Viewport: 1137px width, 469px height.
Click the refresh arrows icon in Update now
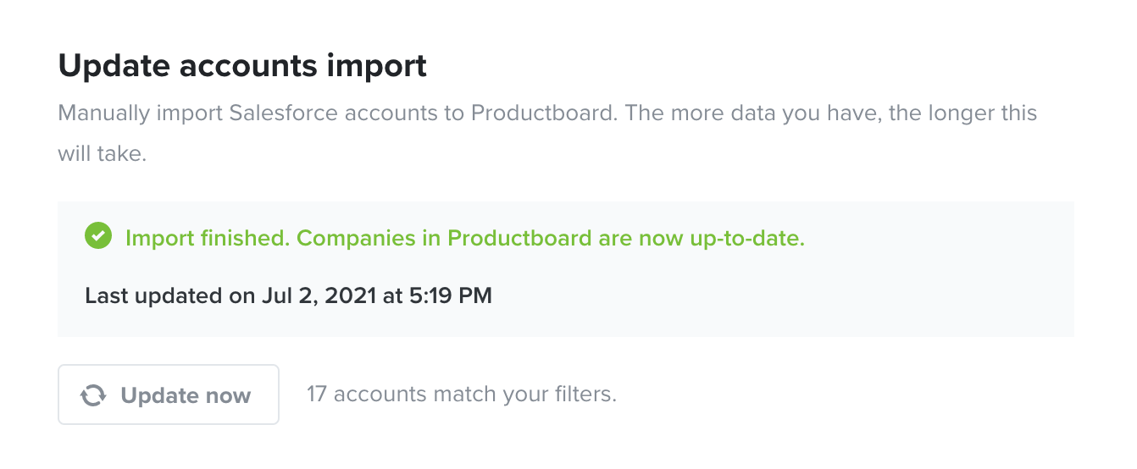(x=93, y=395)
